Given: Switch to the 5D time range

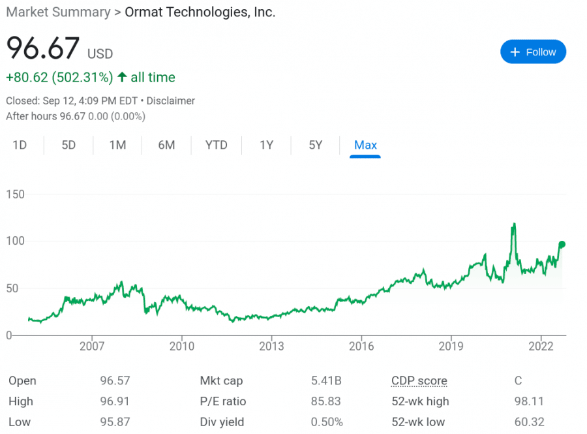Looking at the screenshot, I should [x=68, y=145].
